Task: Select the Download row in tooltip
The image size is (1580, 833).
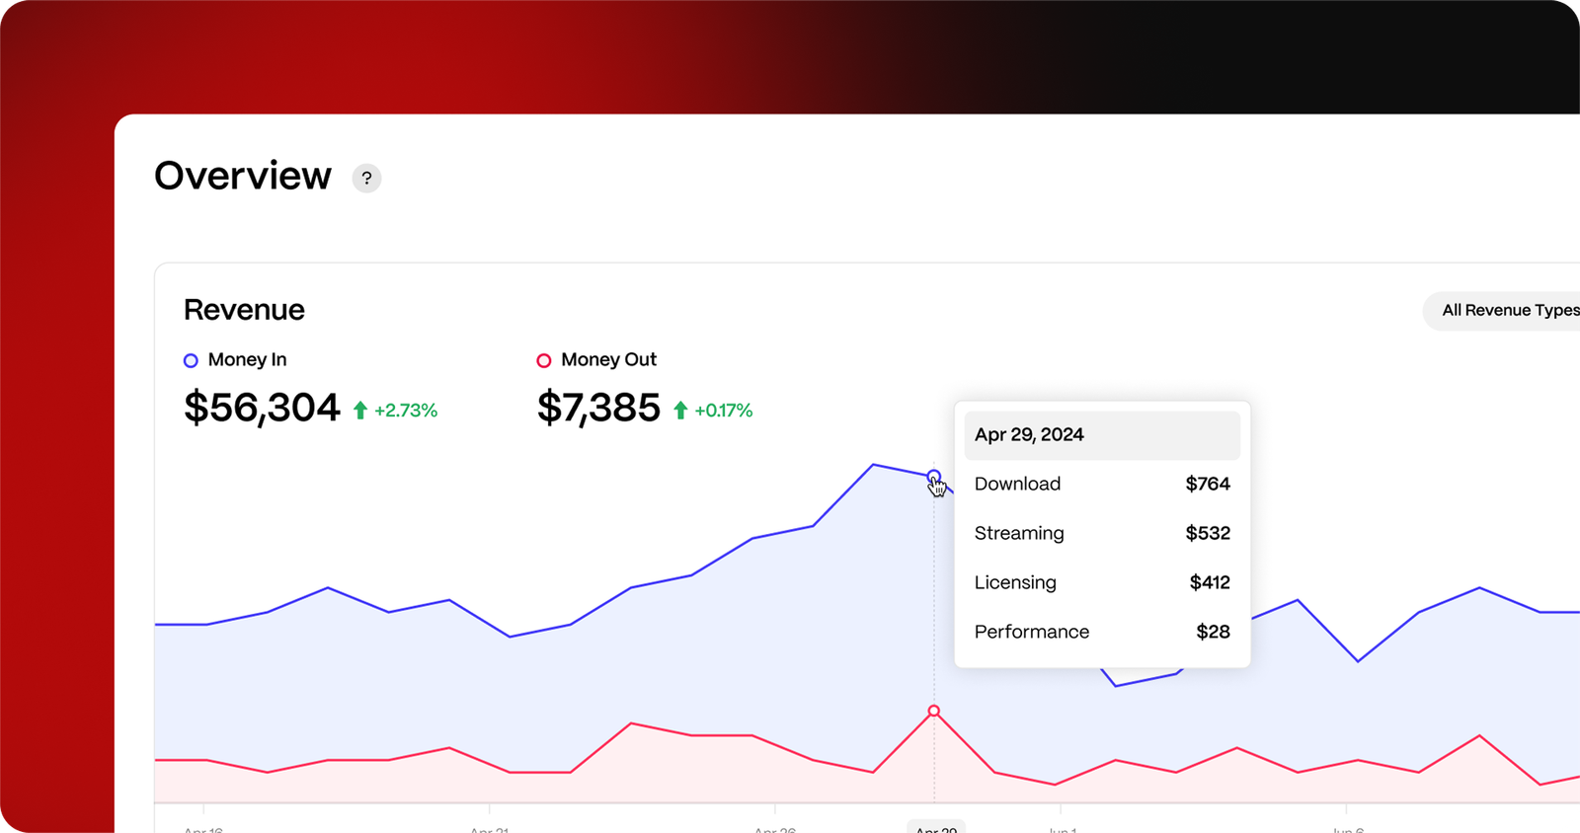Action: point(1101,484)
